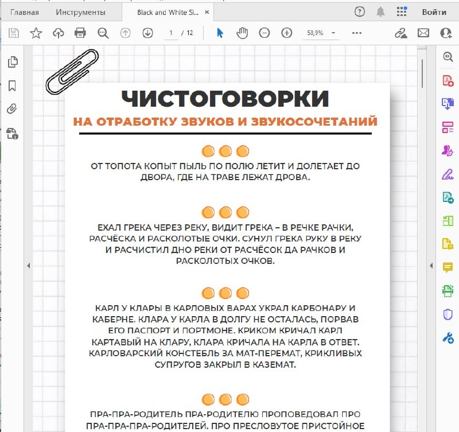Open the green printer tool in right pane

click(x=448, y=291)
